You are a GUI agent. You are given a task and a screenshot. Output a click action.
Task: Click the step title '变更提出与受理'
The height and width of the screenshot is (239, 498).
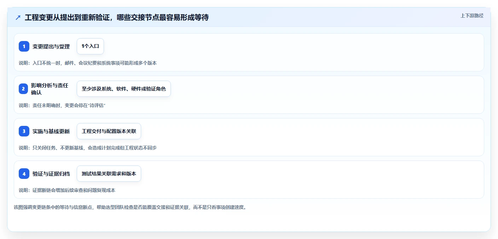[x=51, y=46]
